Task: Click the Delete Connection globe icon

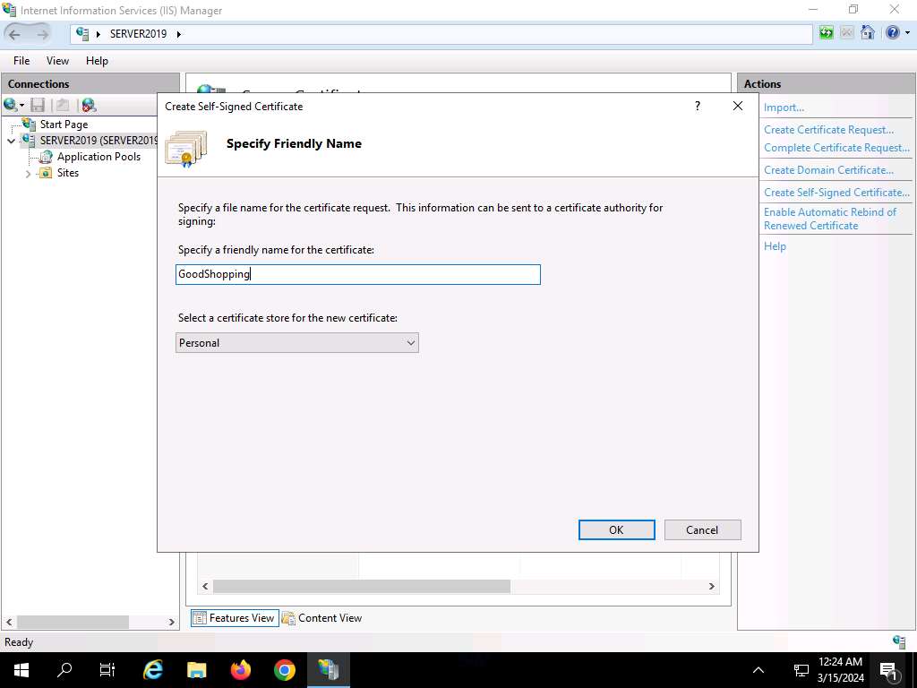Action: [88, 105]
